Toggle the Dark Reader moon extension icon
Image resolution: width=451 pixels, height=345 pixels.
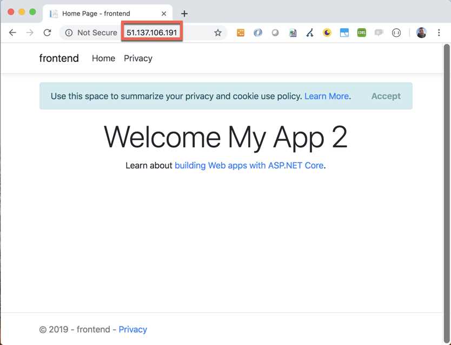[x=327, y=32]
